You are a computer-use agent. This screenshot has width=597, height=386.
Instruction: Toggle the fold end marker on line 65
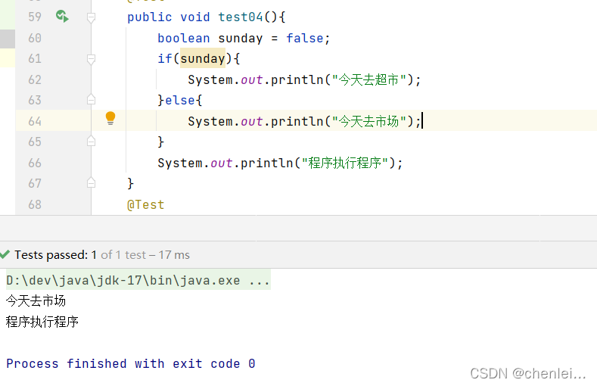tap(91, 142)
